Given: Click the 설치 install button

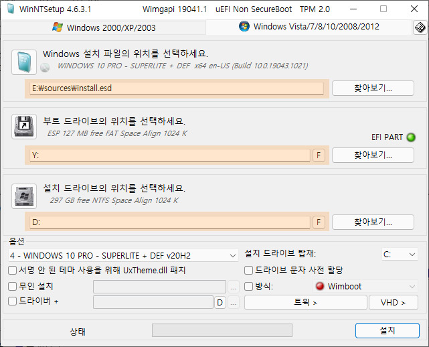Looking at the screenshot, I should point(387,330).
